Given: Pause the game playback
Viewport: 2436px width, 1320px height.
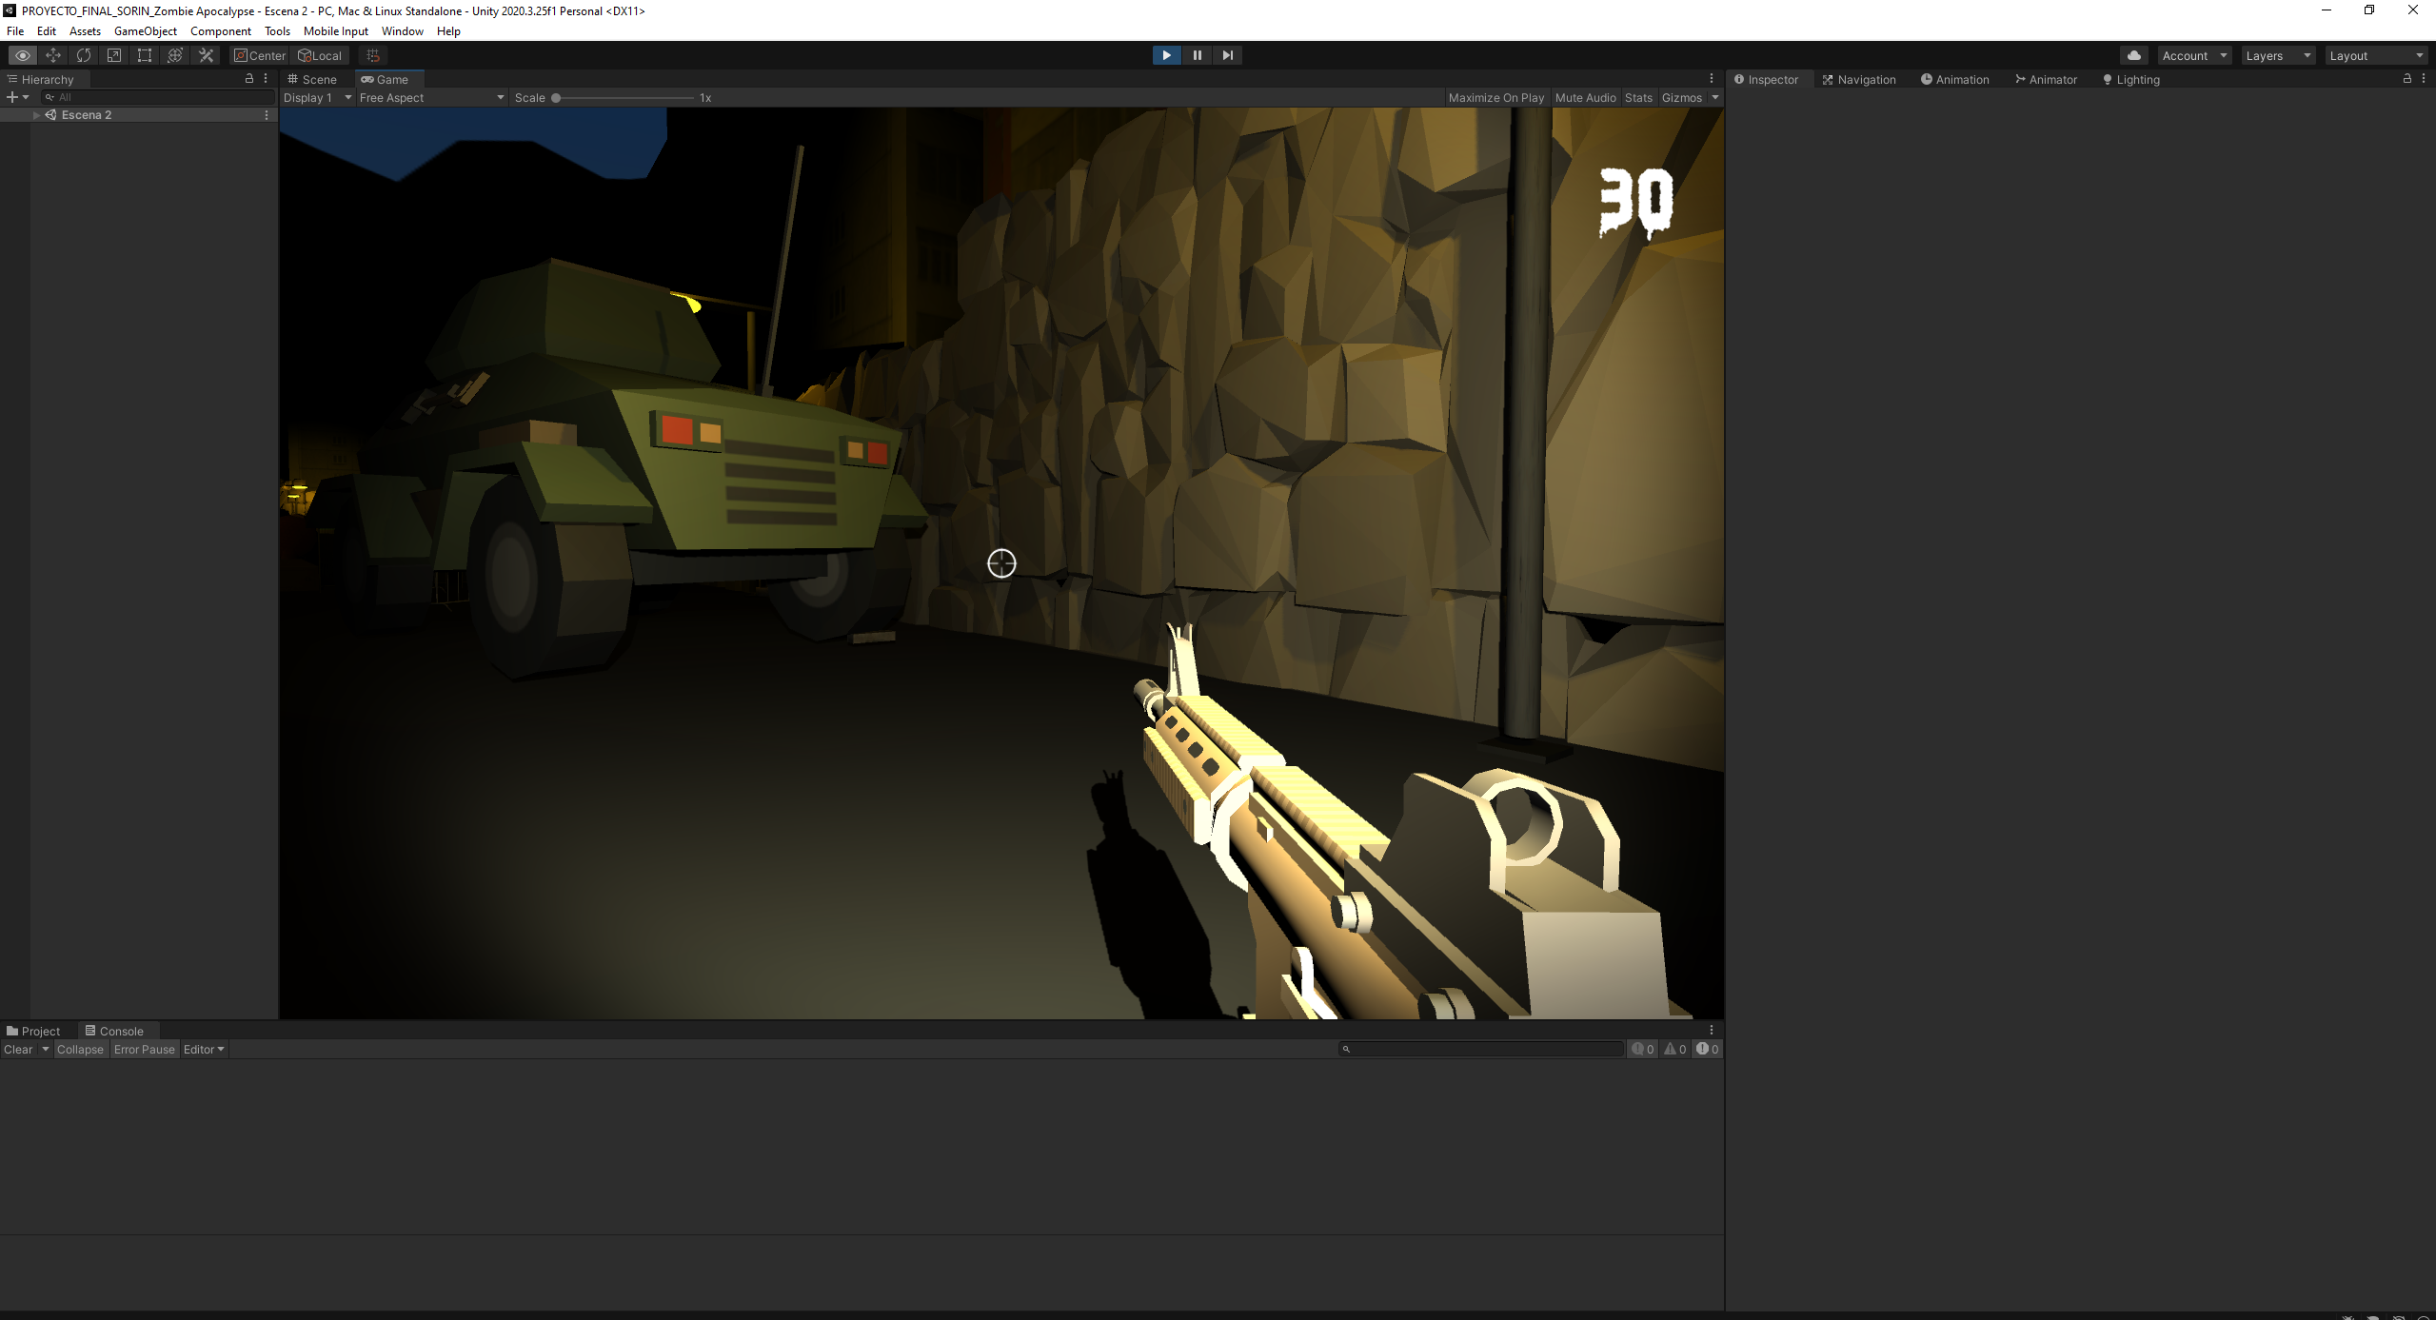Looking at the screenshot, I should pos(1198,55).
